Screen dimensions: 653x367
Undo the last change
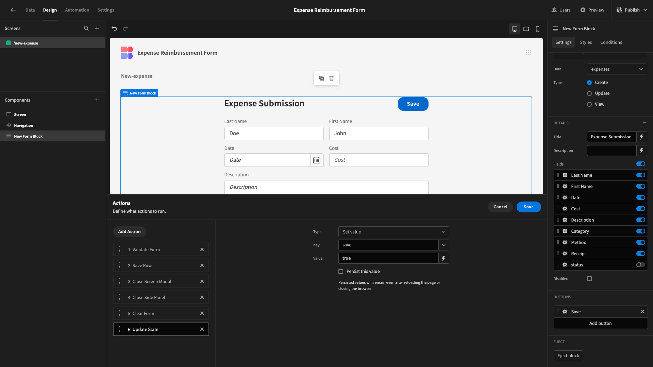click(x=114, y=29)
